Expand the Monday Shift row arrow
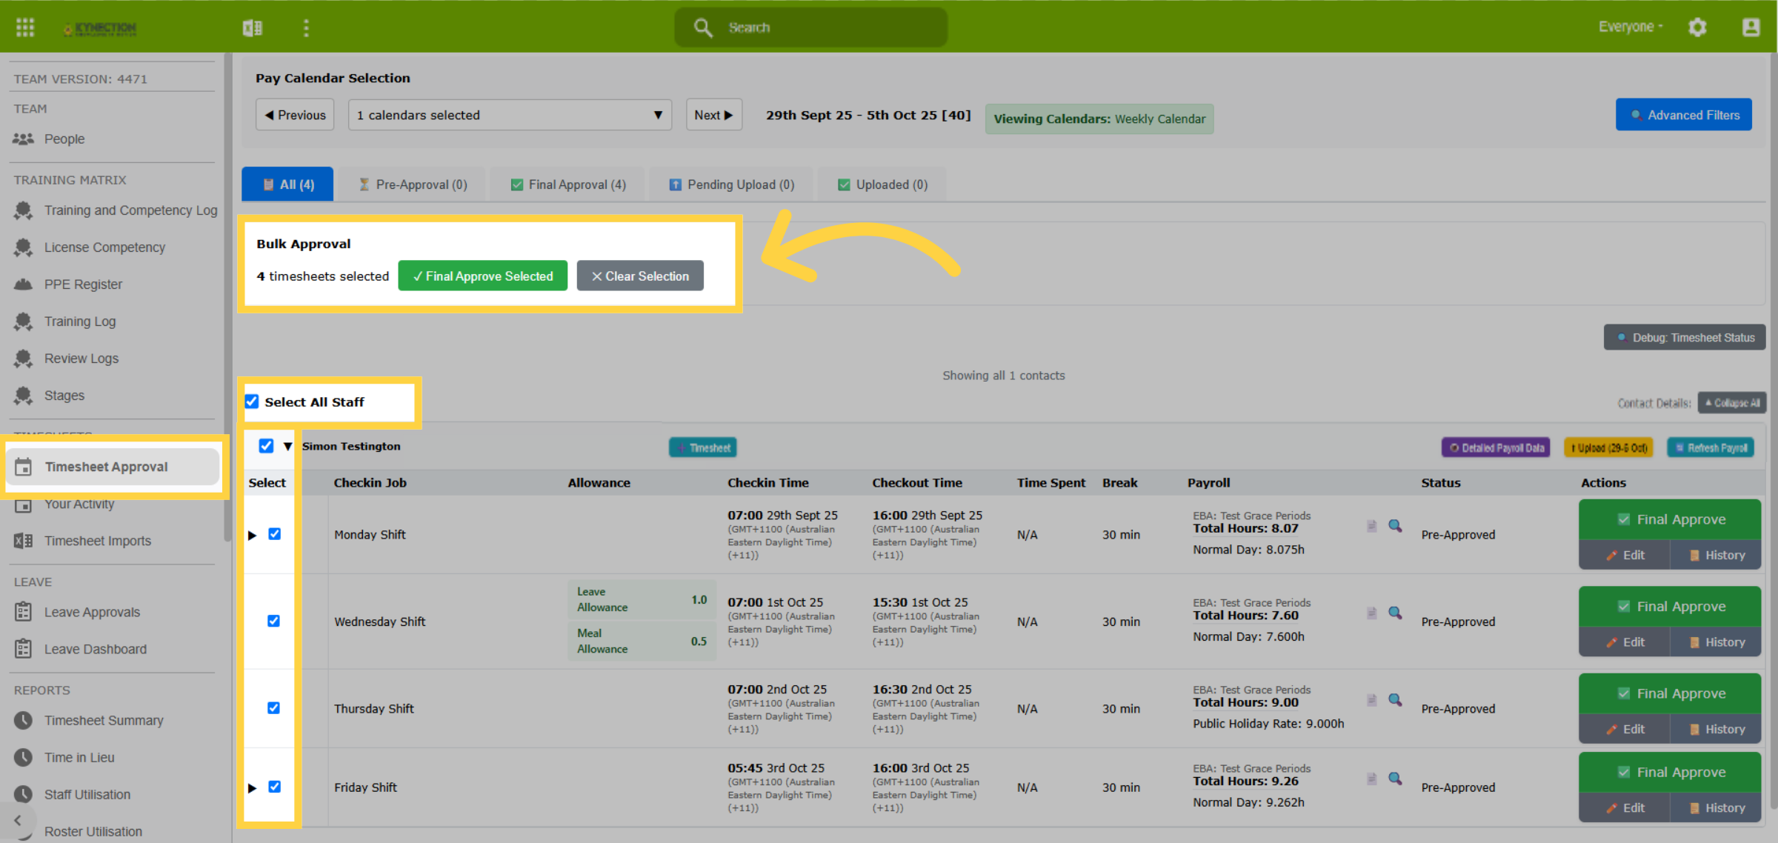1778x843 pixels. [x=253, y=535]
